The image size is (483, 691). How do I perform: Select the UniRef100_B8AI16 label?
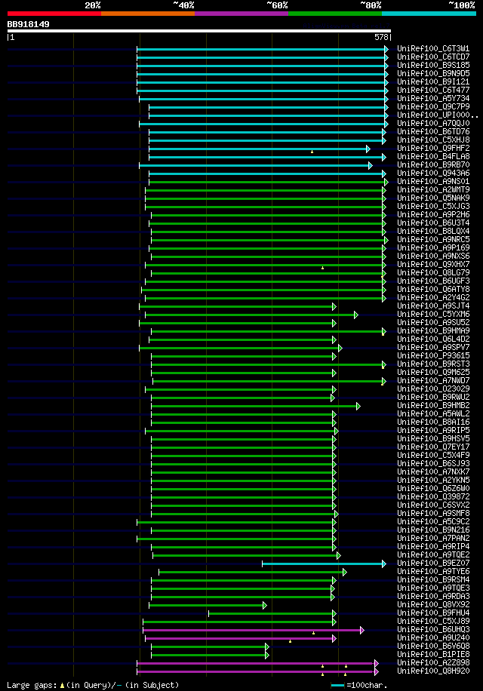click(x=433, y=422)
